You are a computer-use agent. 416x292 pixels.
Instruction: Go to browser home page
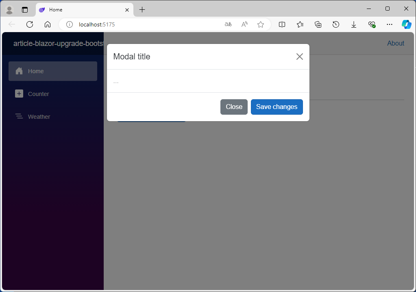[x=48, y=24]
